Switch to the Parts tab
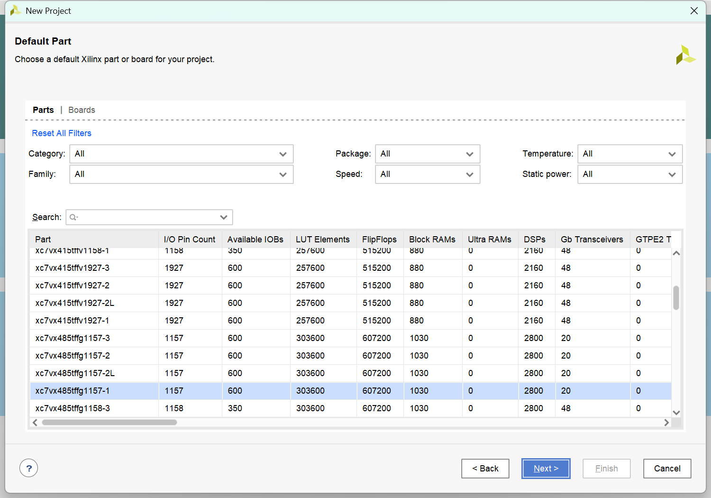The width and height of the screenshot is (711, 498). 43,110
